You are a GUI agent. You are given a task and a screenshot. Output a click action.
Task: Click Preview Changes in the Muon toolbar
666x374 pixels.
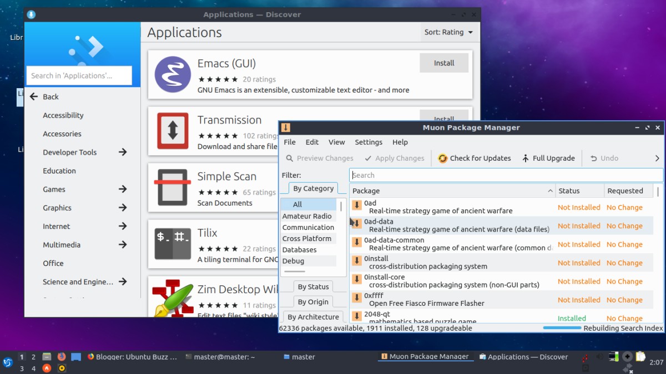pyautogui.click(x=319, y=158)
